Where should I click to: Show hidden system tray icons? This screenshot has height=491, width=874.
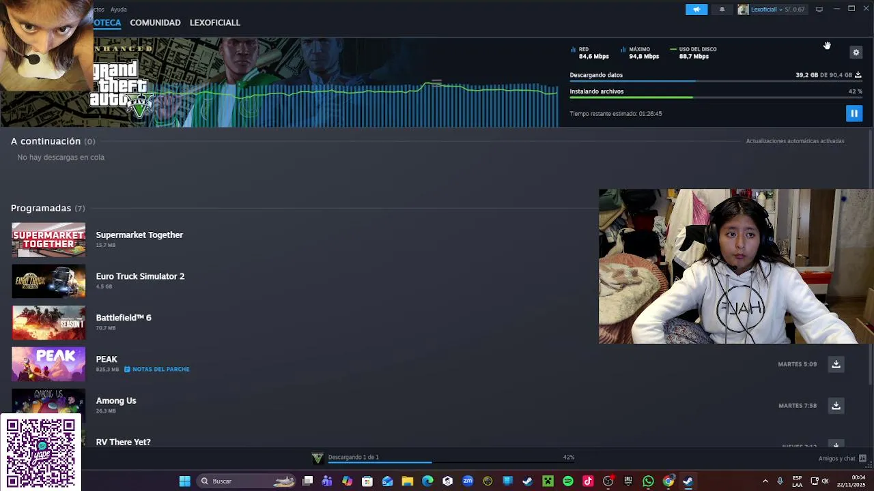[x=765, y=481]
